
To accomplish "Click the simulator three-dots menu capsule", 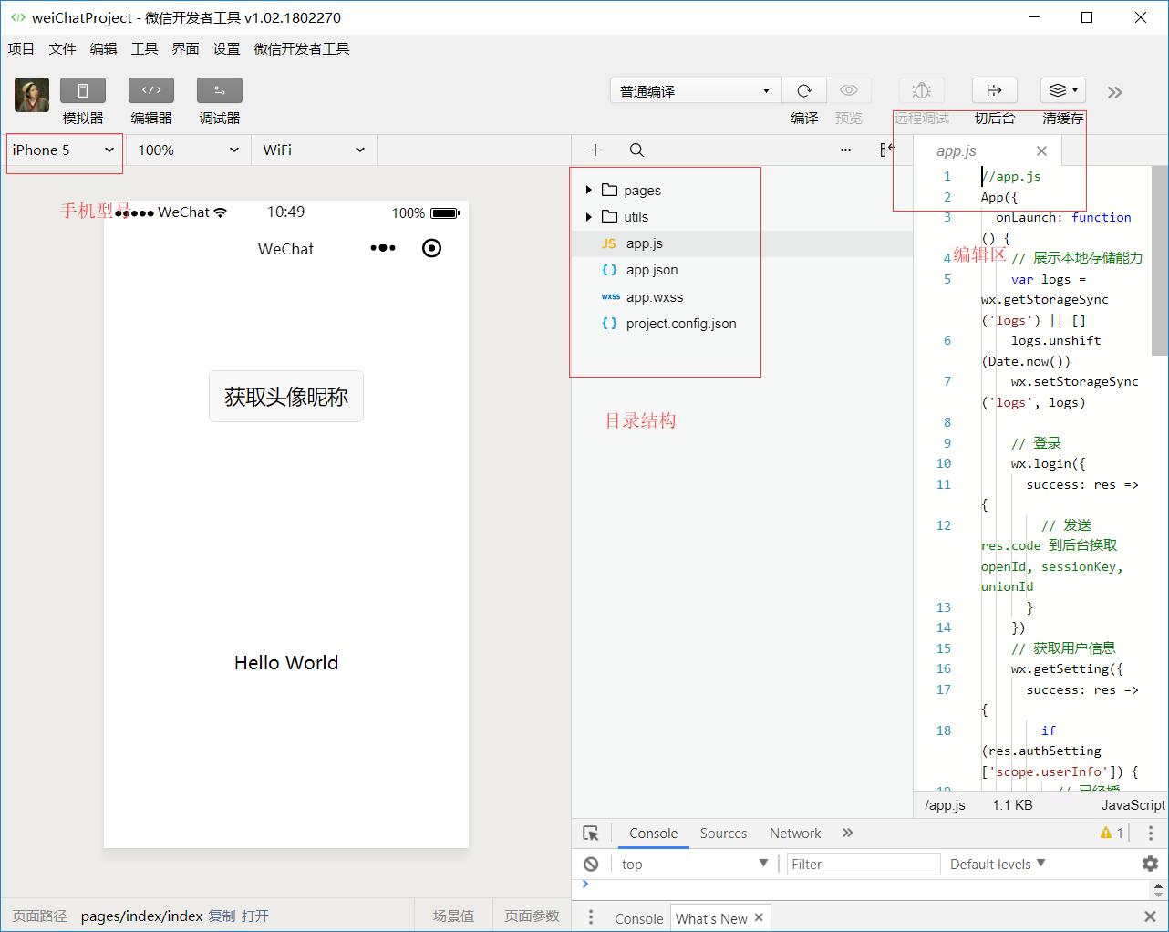I will pyautogui.click(x=383, y=248).
